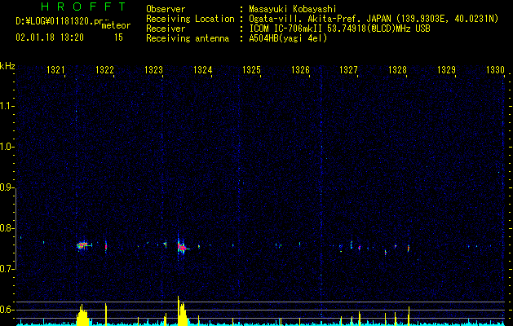Click the HROFFT title text
This screenshot has height=326, width=513.
83,7
